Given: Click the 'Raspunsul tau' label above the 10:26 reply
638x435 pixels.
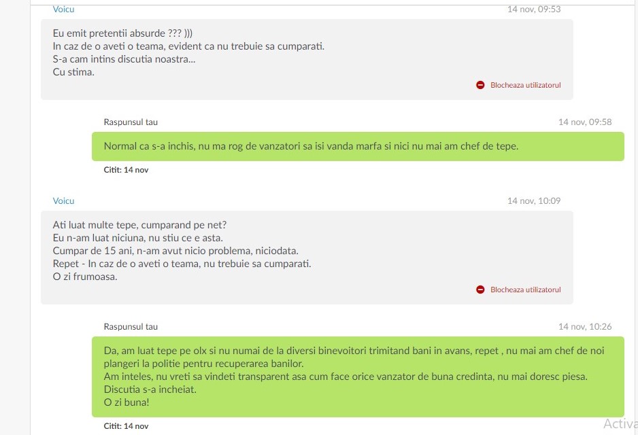Looking at the screenshot, I should pos(131,326).
